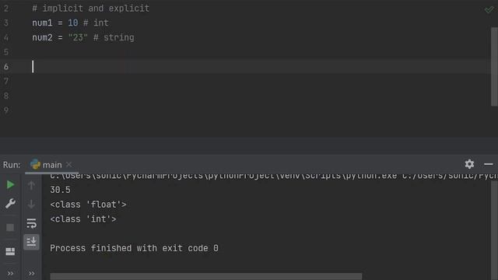Click the green inspection checkmark widget
The width and height of the screenshot is (498, 280).
click(489, 9)
